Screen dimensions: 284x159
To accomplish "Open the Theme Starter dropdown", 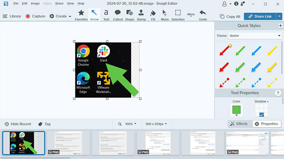I will coord(255,36).
